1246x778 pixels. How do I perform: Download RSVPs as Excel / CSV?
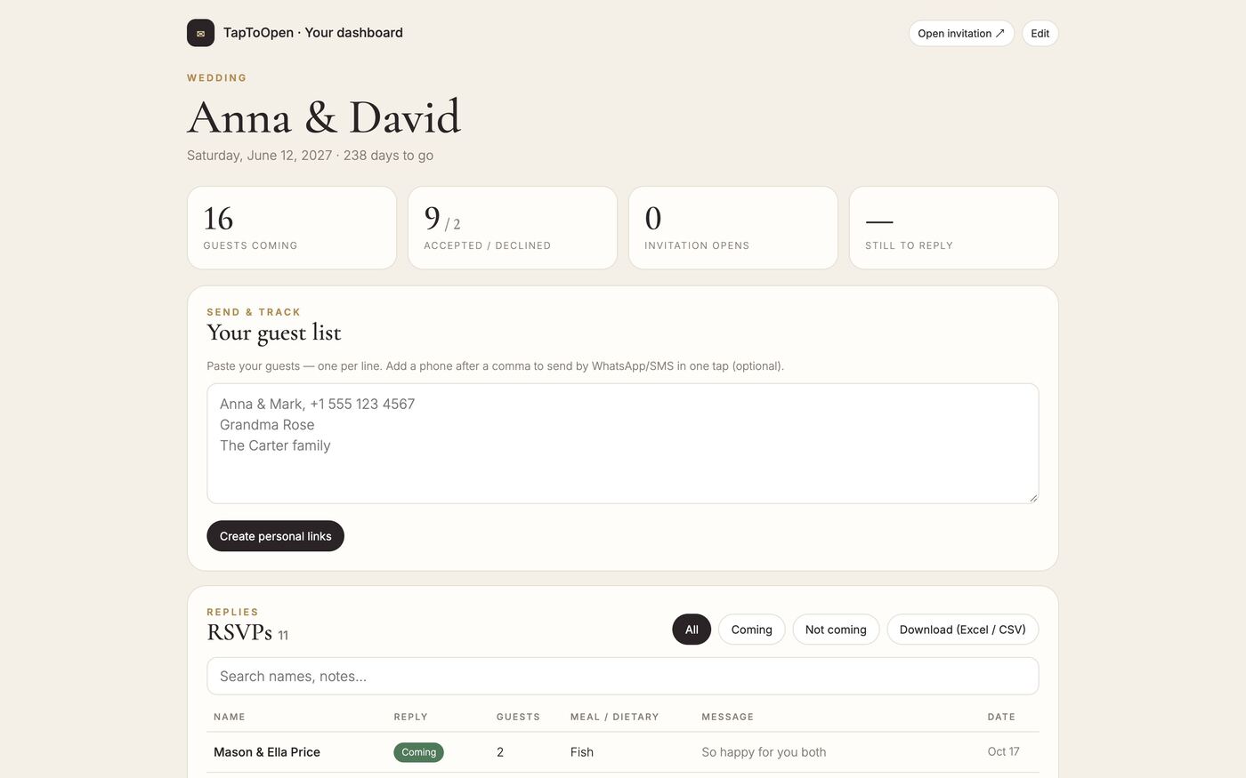962,630
